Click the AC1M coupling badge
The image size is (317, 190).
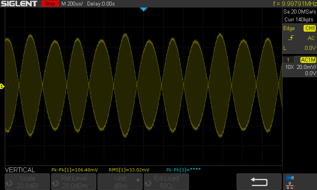308,60
